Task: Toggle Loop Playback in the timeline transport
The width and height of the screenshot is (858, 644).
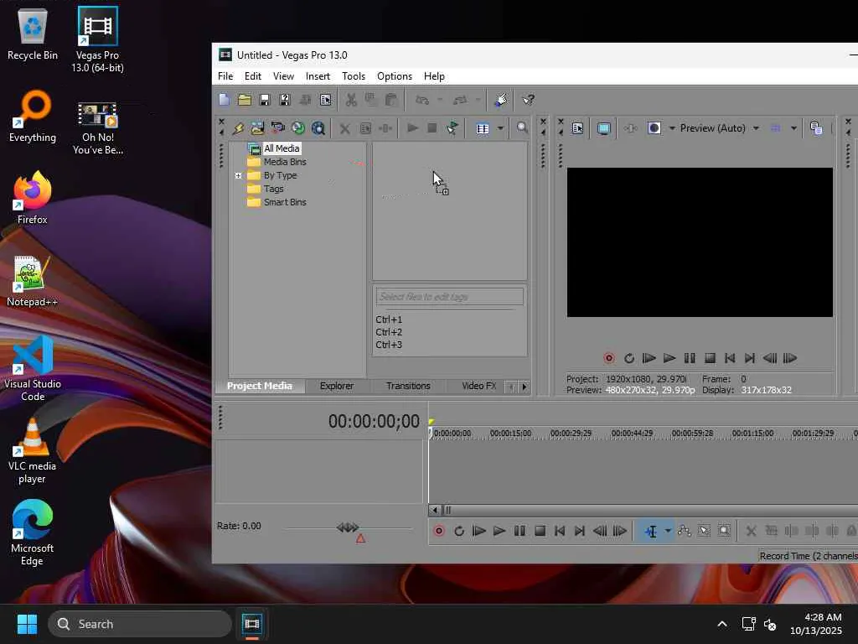Action: click(459, 531)
